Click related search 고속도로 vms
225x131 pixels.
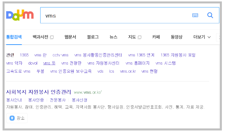pyautogui.click(x=18, y=71)
